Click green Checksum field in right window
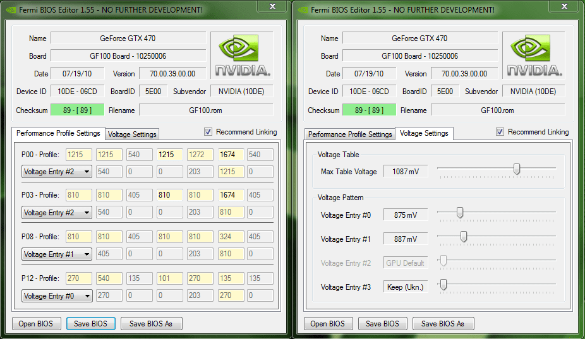This screenshot has height=339, width=585. click(369, 110)
